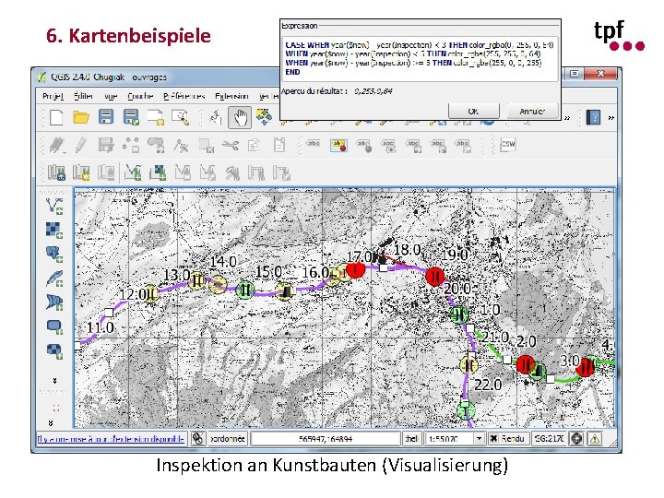Click the Copy features icon
Image resolution: width=664 pixels, height=498 pixels.
pos(255,146)
